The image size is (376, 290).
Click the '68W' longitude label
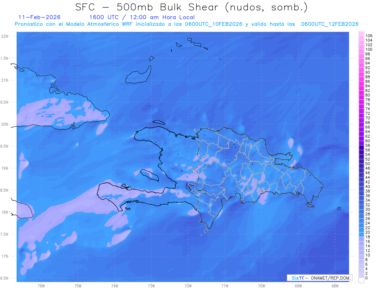[335, 286]
